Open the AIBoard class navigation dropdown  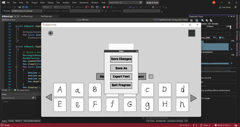tap(116, 20)
